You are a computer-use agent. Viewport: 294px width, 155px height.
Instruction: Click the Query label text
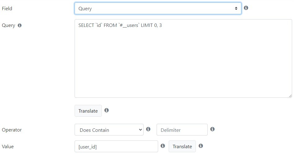[x=8, y=25]
